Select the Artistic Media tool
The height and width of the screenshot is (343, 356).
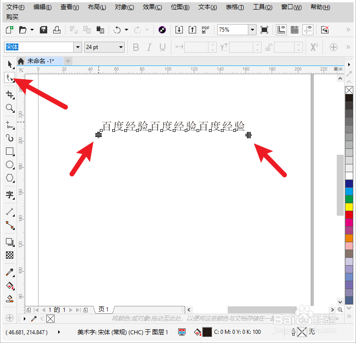coord(10,138)
